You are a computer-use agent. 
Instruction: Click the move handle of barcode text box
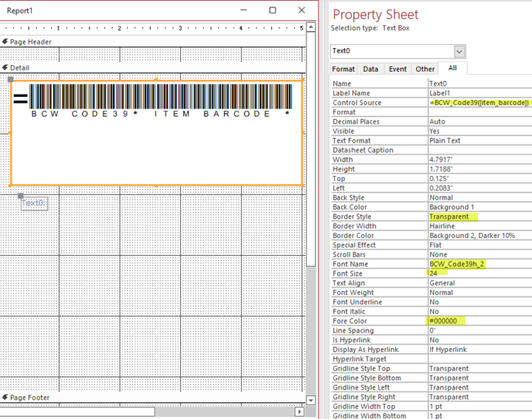pyautogui.click(x=10, y=79)
